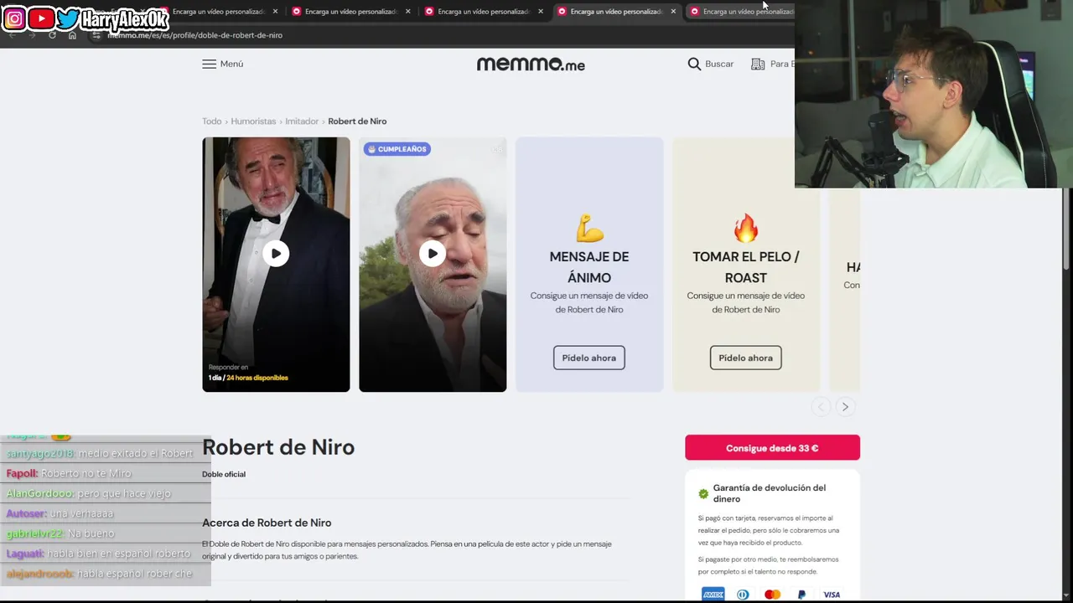The width and height of the screenshot is (1073, 603).
Task: Go to Imitador breadcrumb
Action: pos(302,121)
